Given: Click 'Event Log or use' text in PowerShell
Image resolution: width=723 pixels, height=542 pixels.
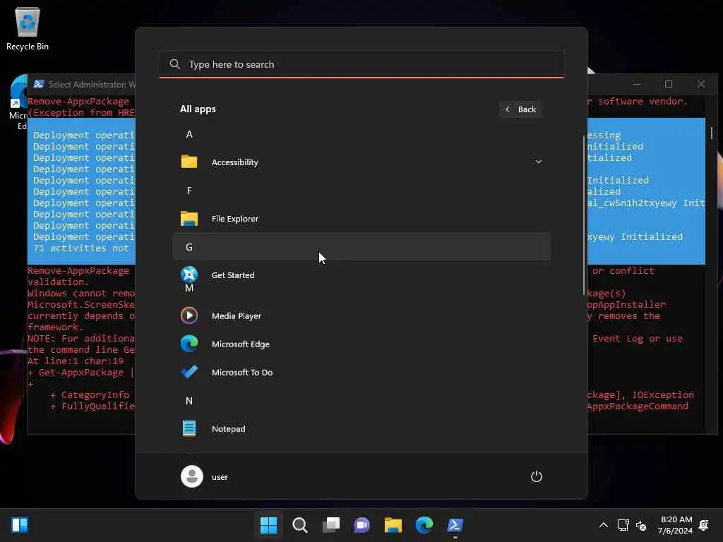Looking at the screenshot, I should tap(638, 338).
